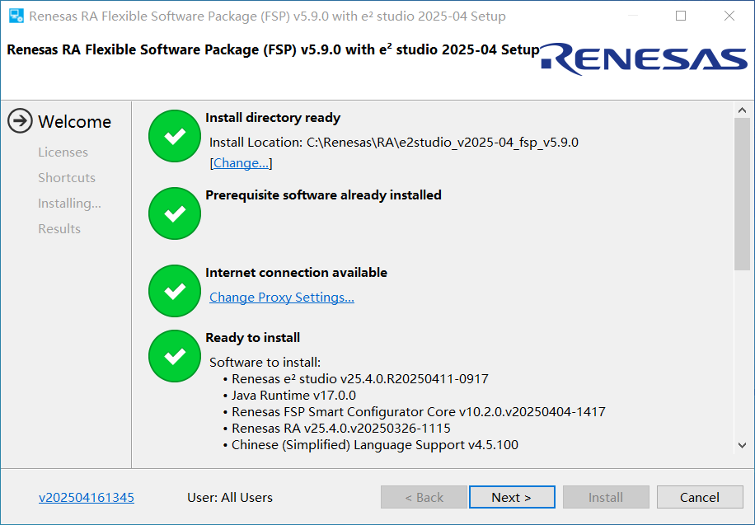
Task: Click the 'User: All Users' label
Action: point(230,498)
